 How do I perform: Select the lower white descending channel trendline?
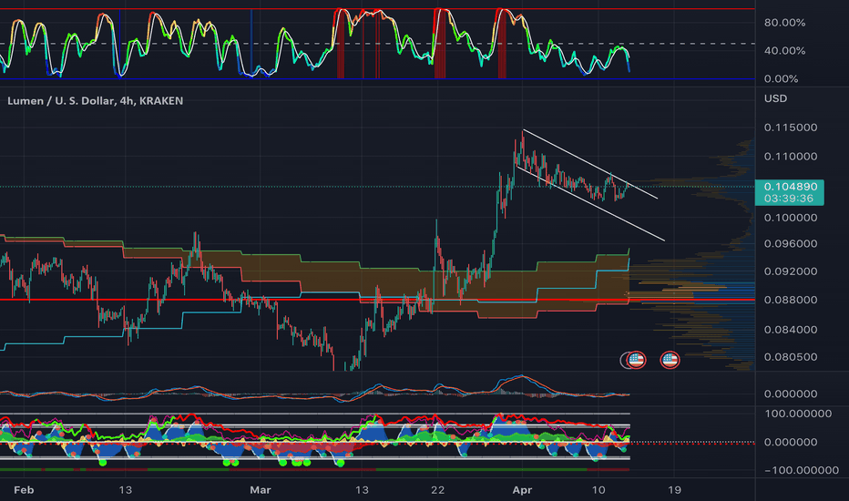coord(590,203)
